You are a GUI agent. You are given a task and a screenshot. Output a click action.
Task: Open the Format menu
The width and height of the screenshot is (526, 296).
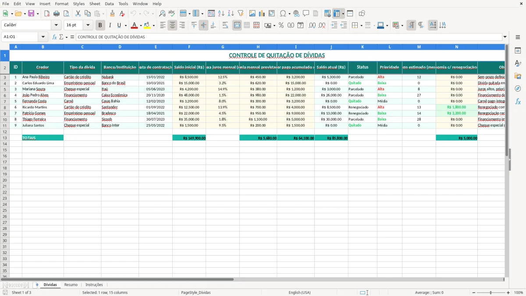point(61,4)
